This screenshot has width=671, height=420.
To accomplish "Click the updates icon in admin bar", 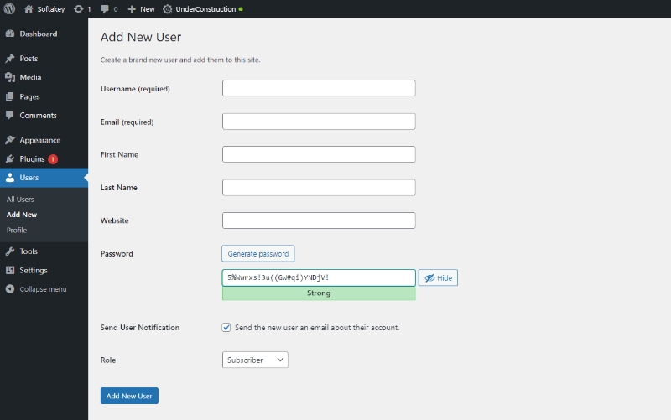I will click(79, 8).
